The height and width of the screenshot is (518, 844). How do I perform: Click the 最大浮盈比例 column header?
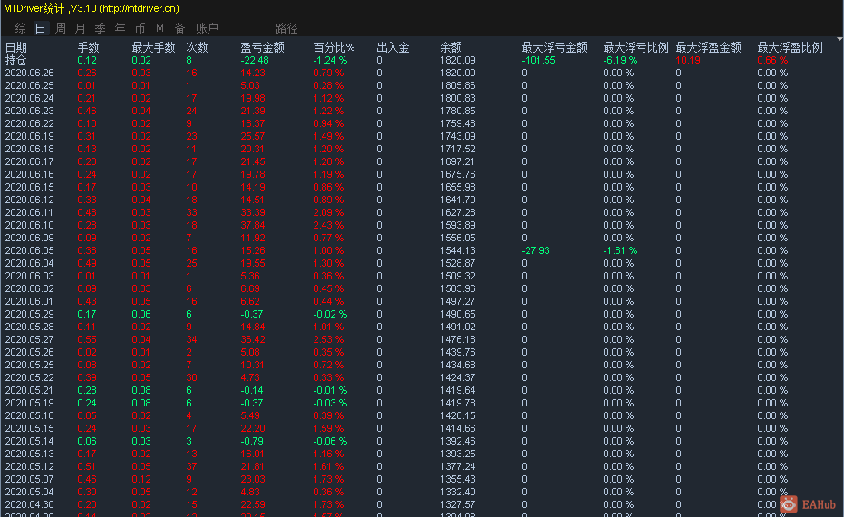pos(791,48)
